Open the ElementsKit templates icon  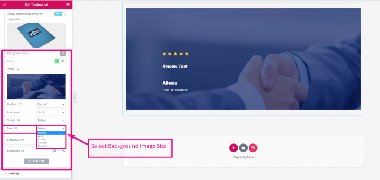tap(253, 148)
